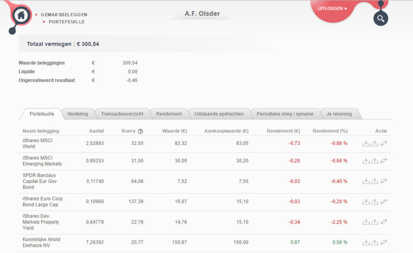
Task: Open the search magnifier icon
Action: (x=381, y=19)
